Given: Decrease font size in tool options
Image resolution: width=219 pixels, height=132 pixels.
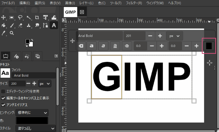Looking at the screenshot, I should tap(28, 84).
